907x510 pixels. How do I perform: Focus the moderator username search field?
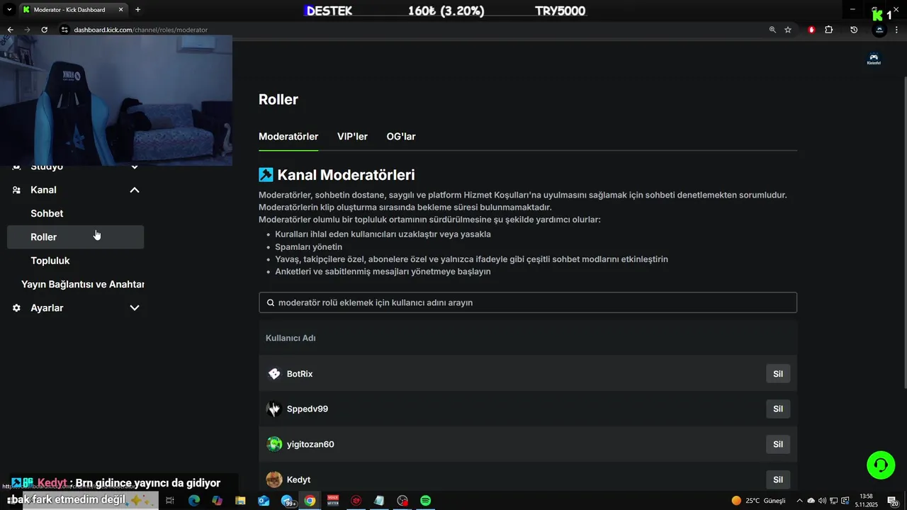pos(528,302)
